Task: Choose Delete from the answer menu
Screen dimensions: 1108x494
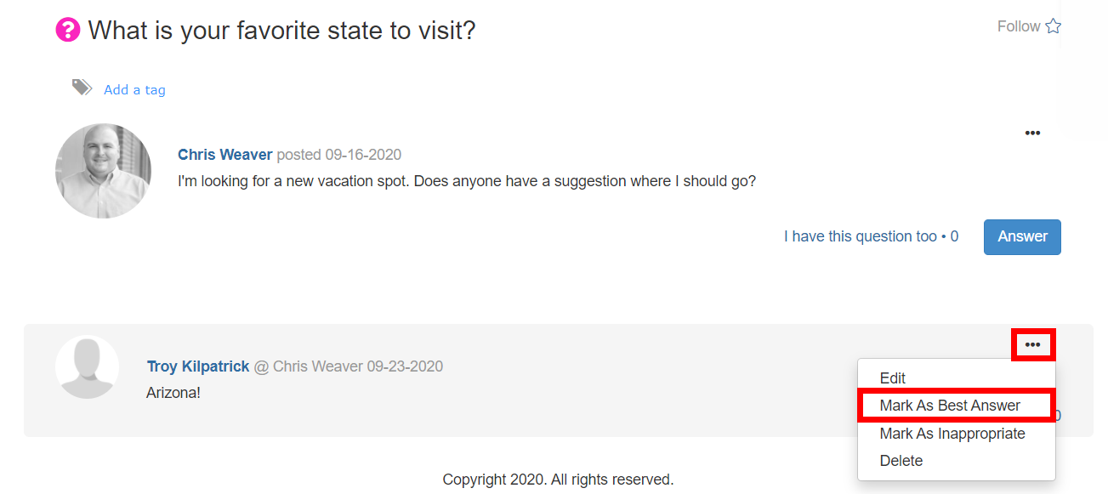Action: (901, 461)
